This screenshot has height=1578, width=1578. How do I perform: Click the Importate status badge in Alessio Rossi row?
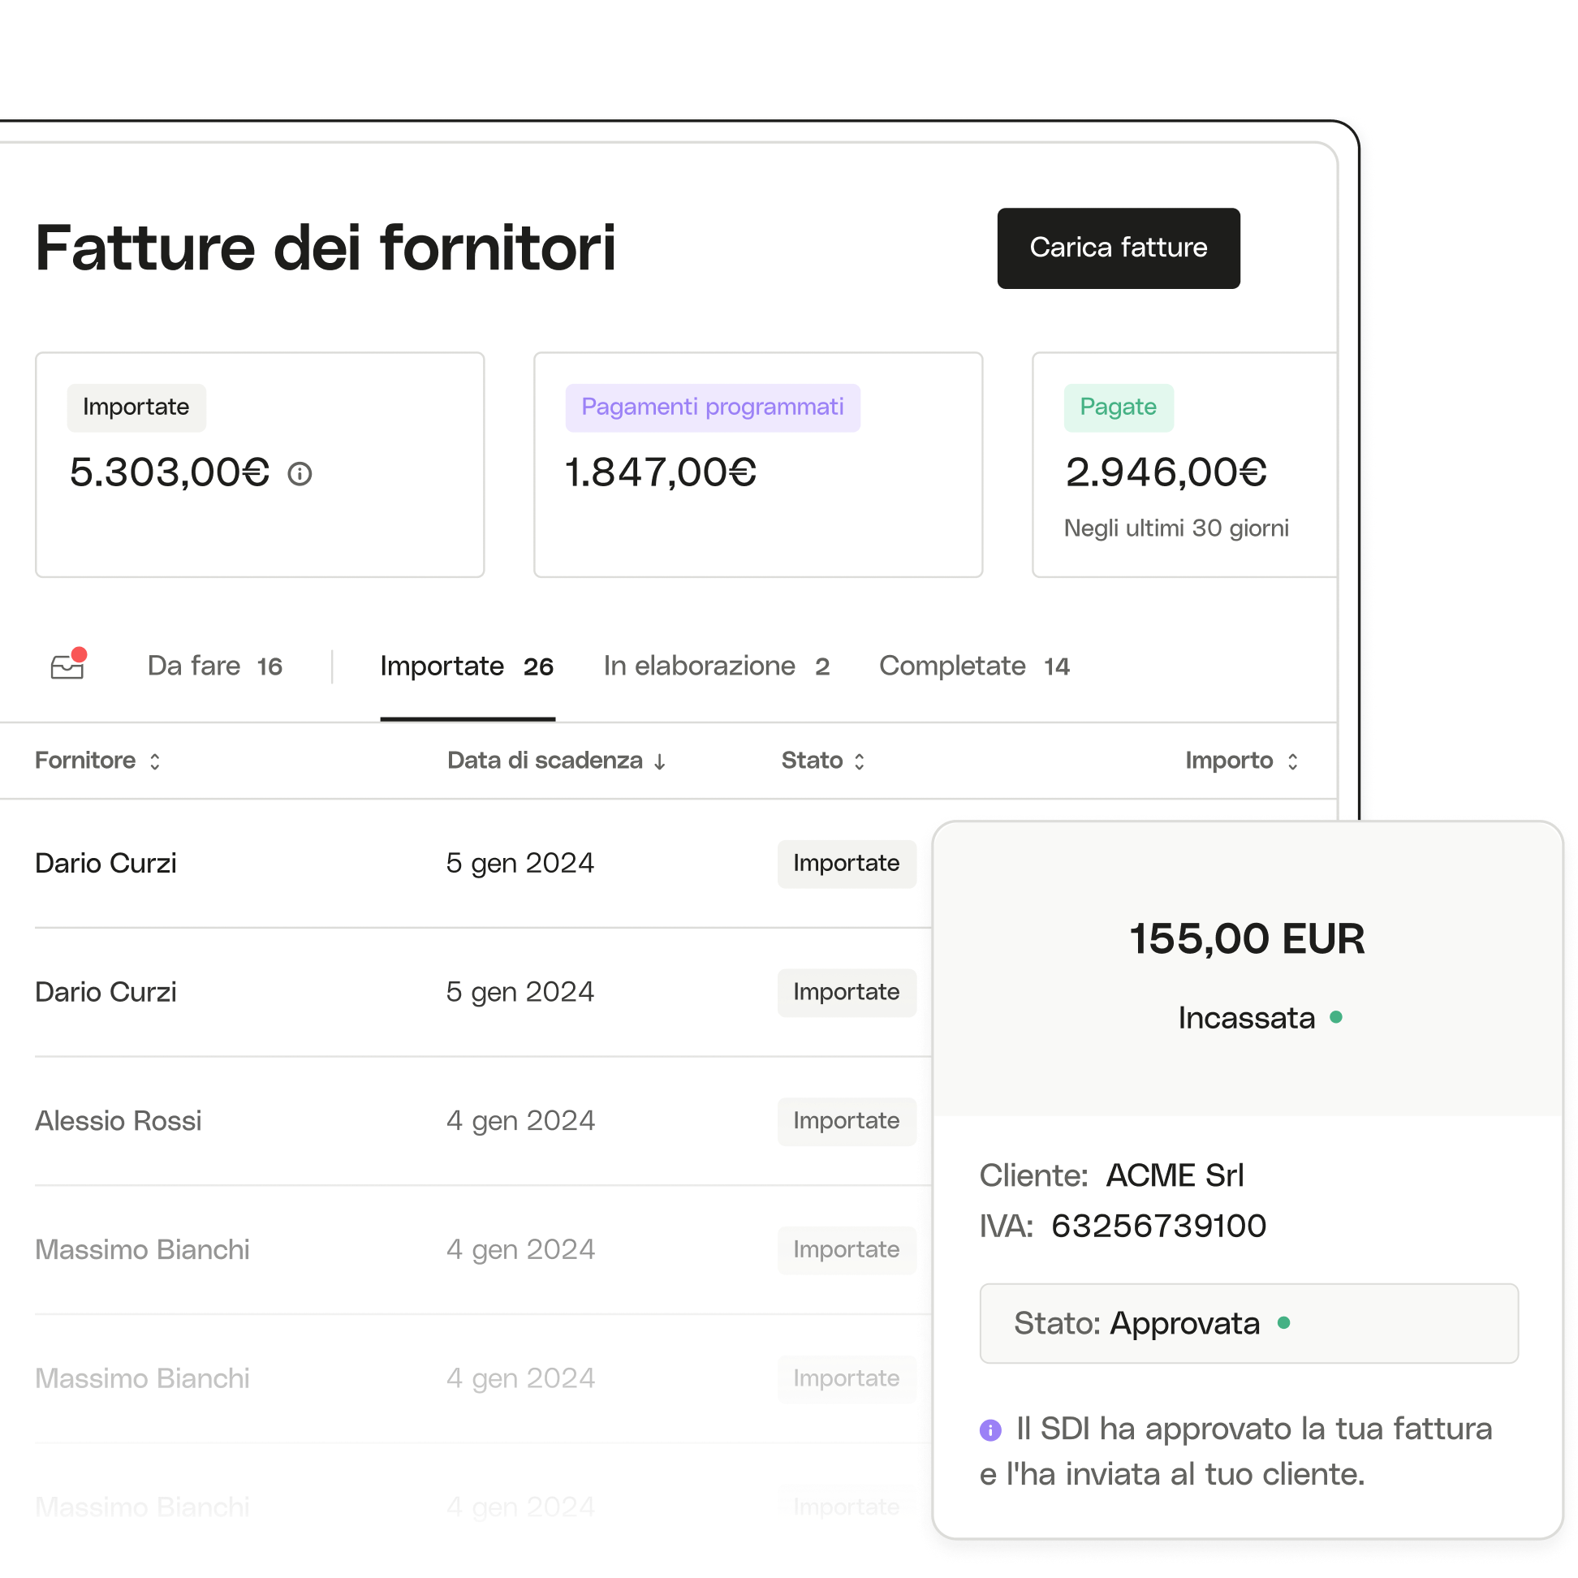tap(846, 1122)
